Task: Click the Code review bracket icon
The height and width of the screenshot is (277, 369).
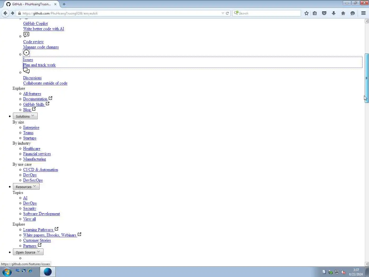Action: point(26,34)
